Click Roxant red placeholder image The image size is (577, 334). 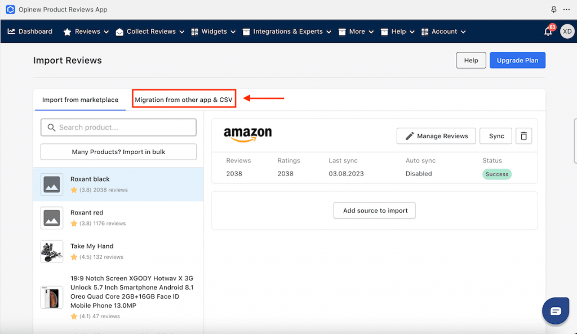point(52,218)
